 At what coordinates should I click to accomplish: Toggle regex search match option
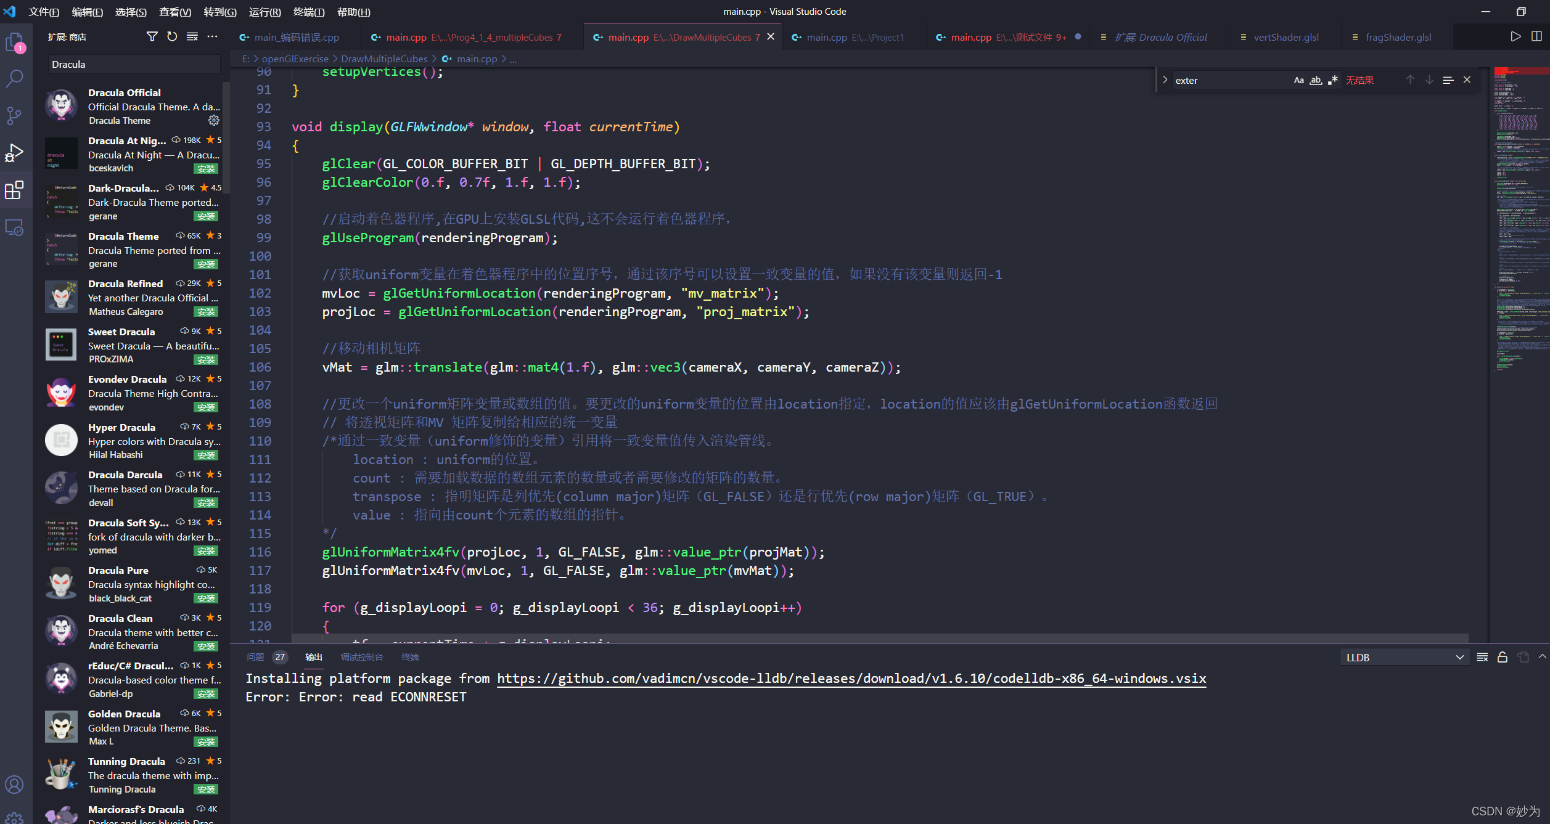click(x=1332, y=79)
